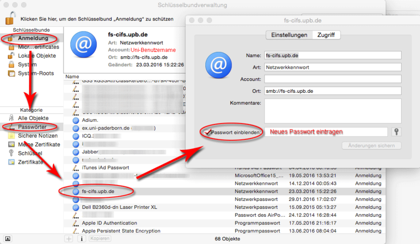This screenshot has width=420, height=244.
Task: Select Apple Persistent State Encryption entry
Action: pyautogui.click(x=121, y=231)
